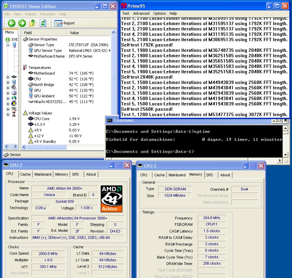Image resolution: width=292 pixels, height=278 pixels.
Task: Switch to CPU tab in right CPU-Z
Action: point(143,175)
